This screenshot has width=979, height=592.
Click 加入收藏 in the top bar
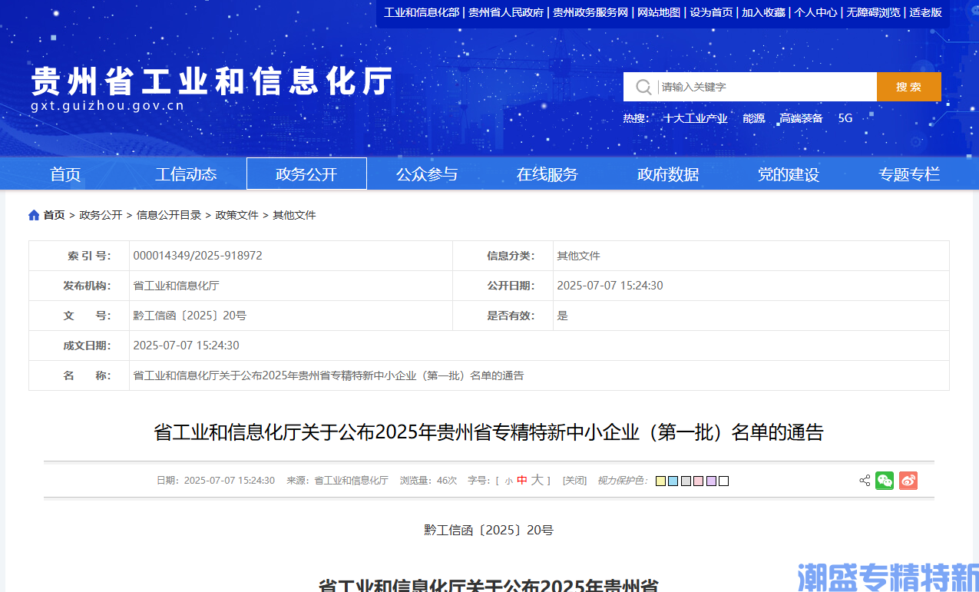(763, 12)
